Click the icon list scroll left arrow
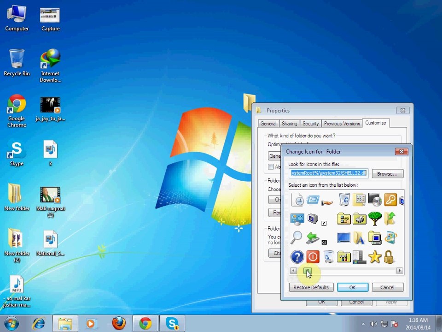Viewport: 442px width, 332px height. point(293,271)
